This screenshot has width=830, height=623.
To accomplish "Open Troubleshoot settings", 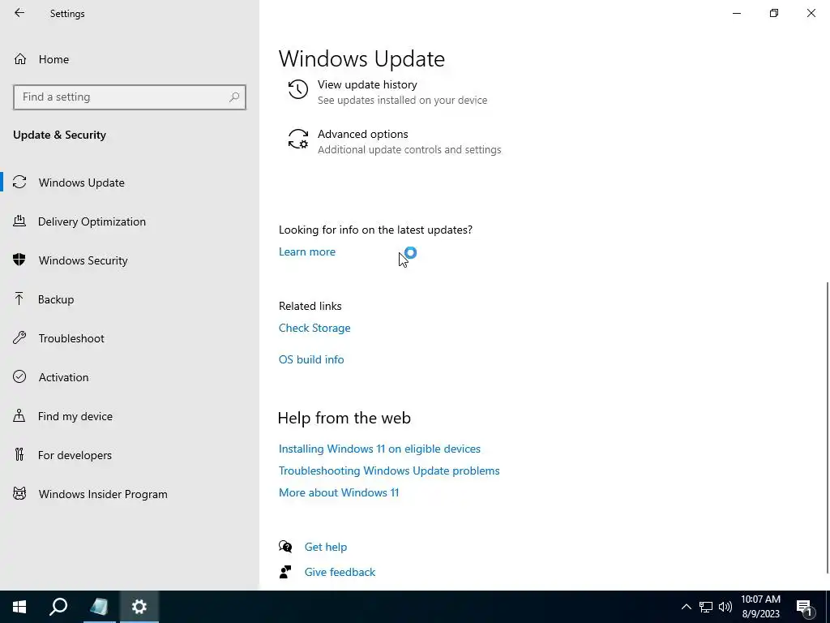I will coord(71,338).
